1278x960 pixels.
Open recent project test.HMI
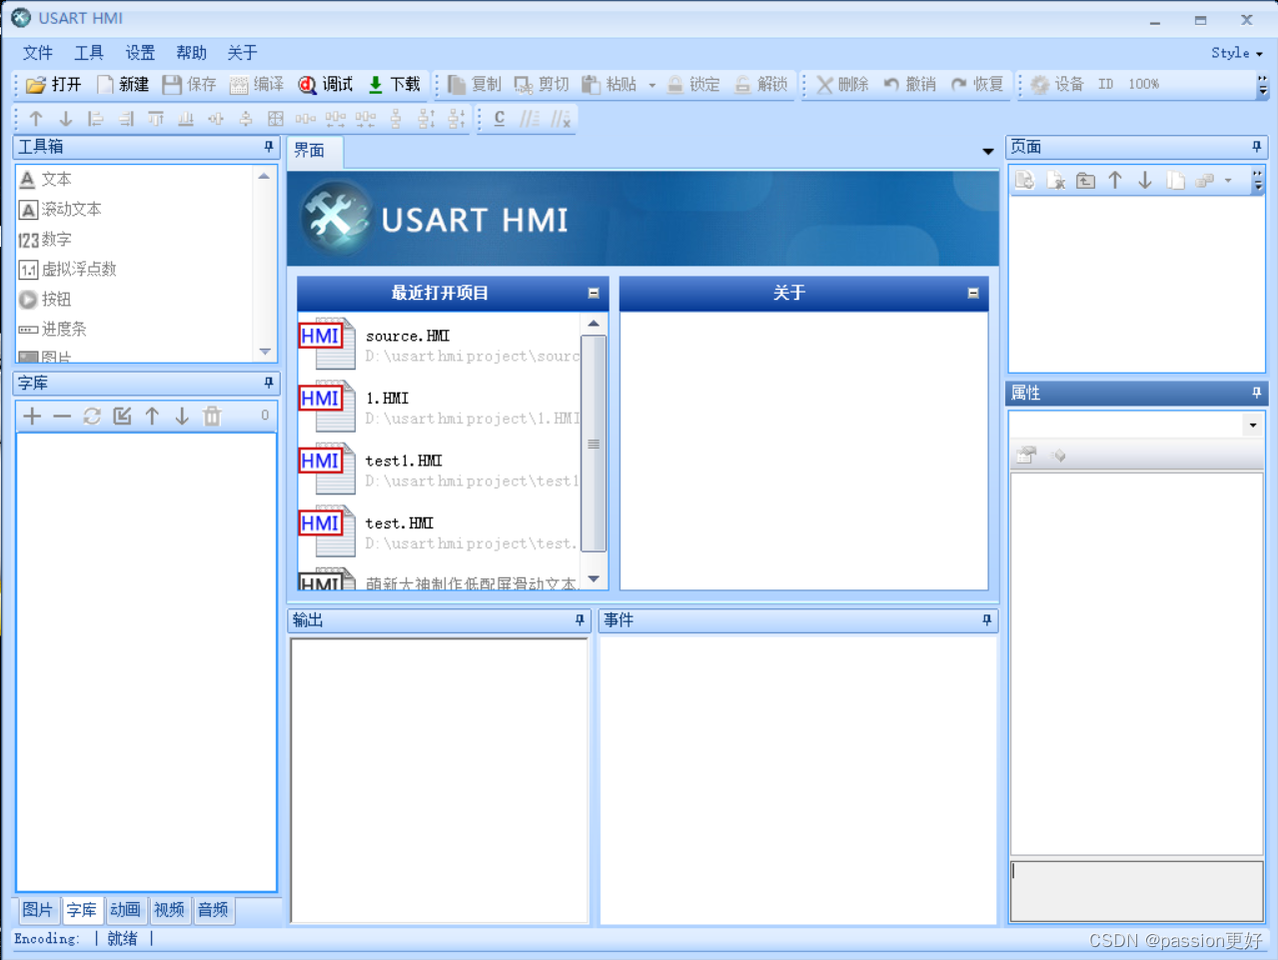[x=440, y=531]
